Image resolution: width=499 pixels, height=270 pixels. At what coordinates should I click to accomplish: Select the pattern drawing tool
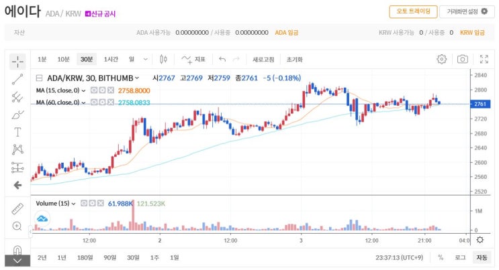17,149
